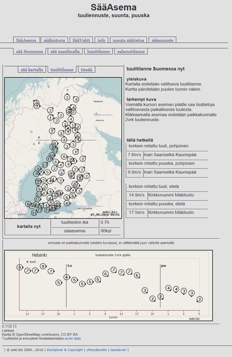Open the säähistoria tab
Screen dimensions: 232x357
click(x=54, y=40)
